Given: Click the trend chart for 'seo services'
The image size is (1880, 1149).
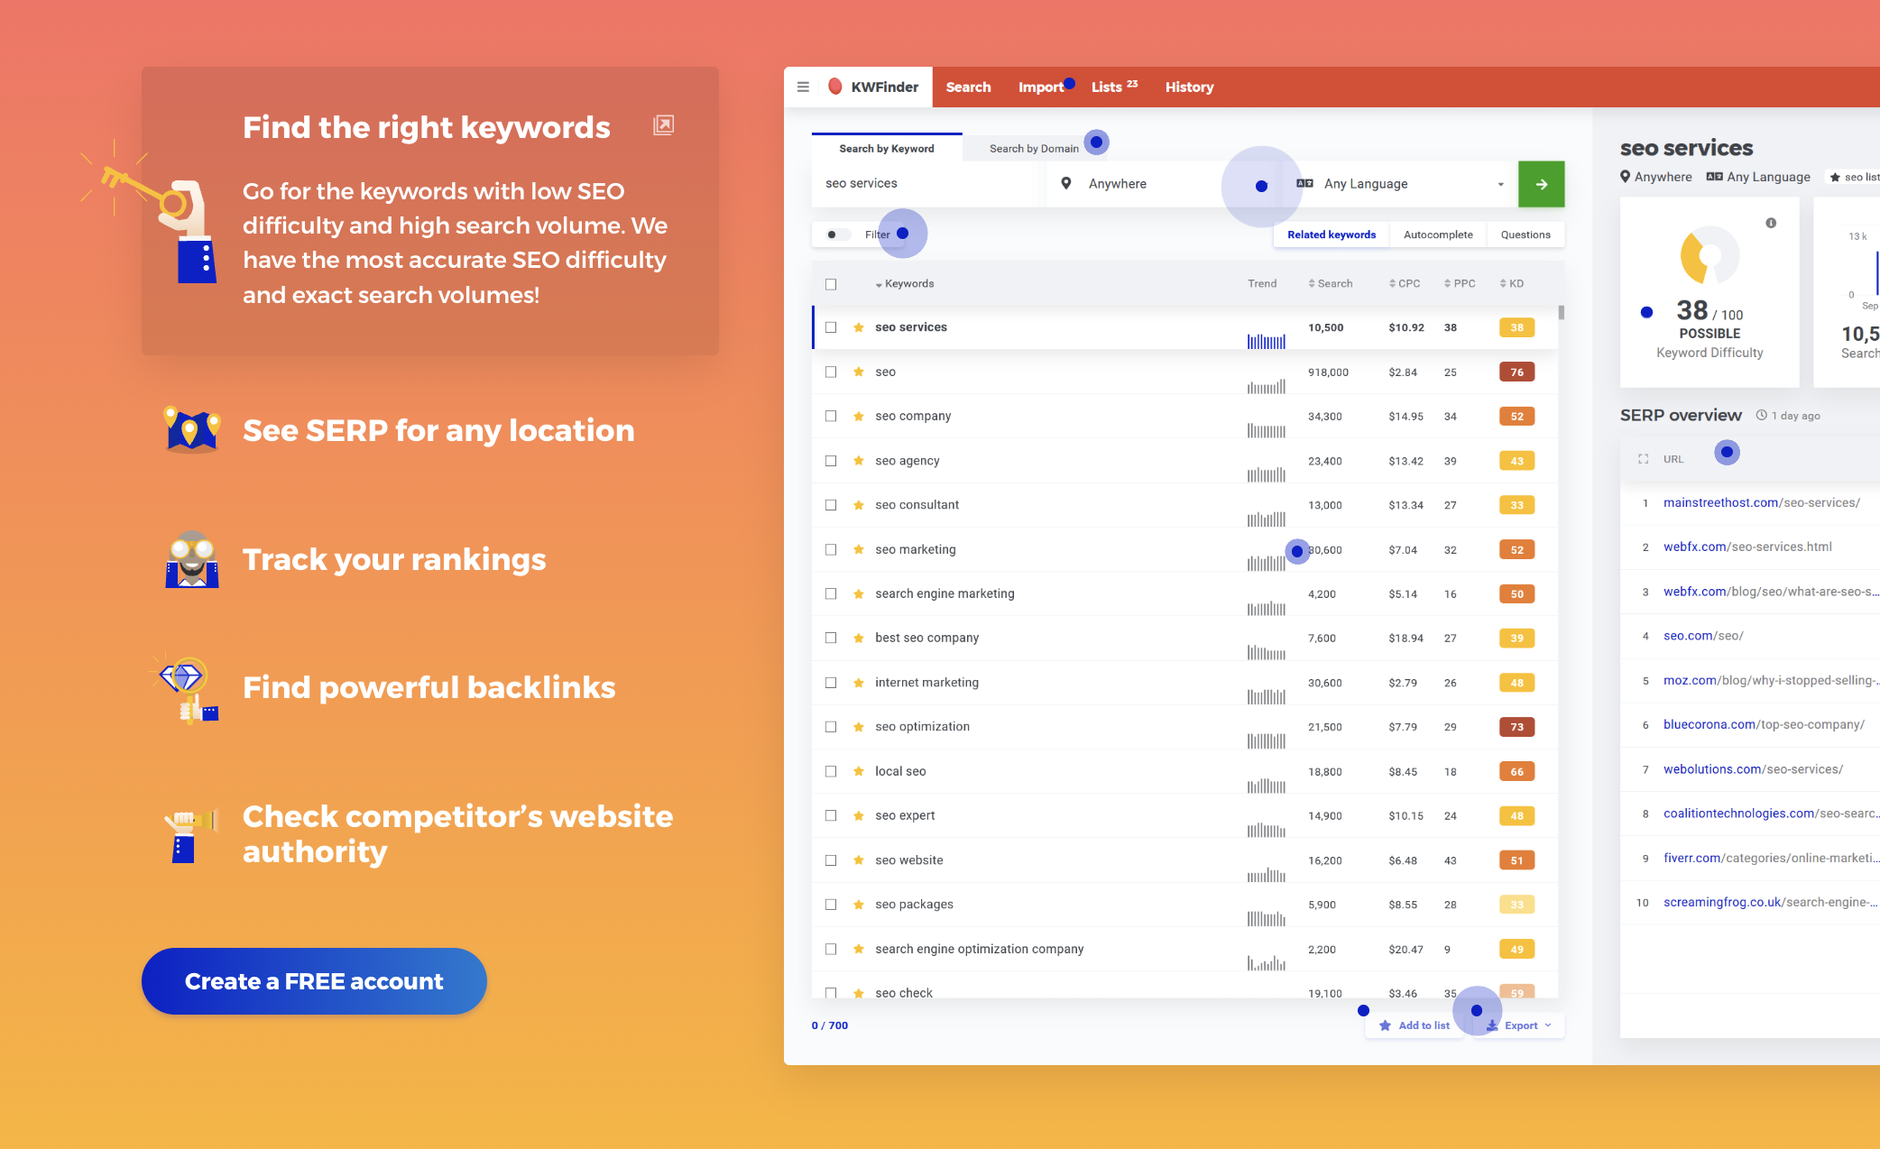Looking at the screenshot, I should pyautogui.click(x=1267, y=341).
